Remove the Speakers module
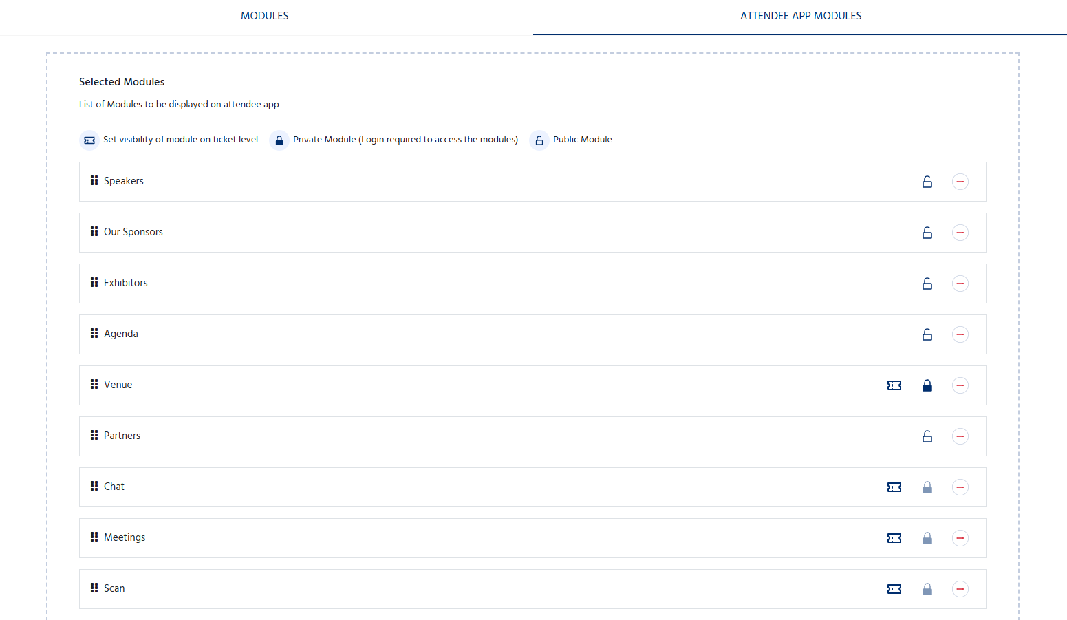The width and height of the screenshot is (1067, 620). [960, 182]
